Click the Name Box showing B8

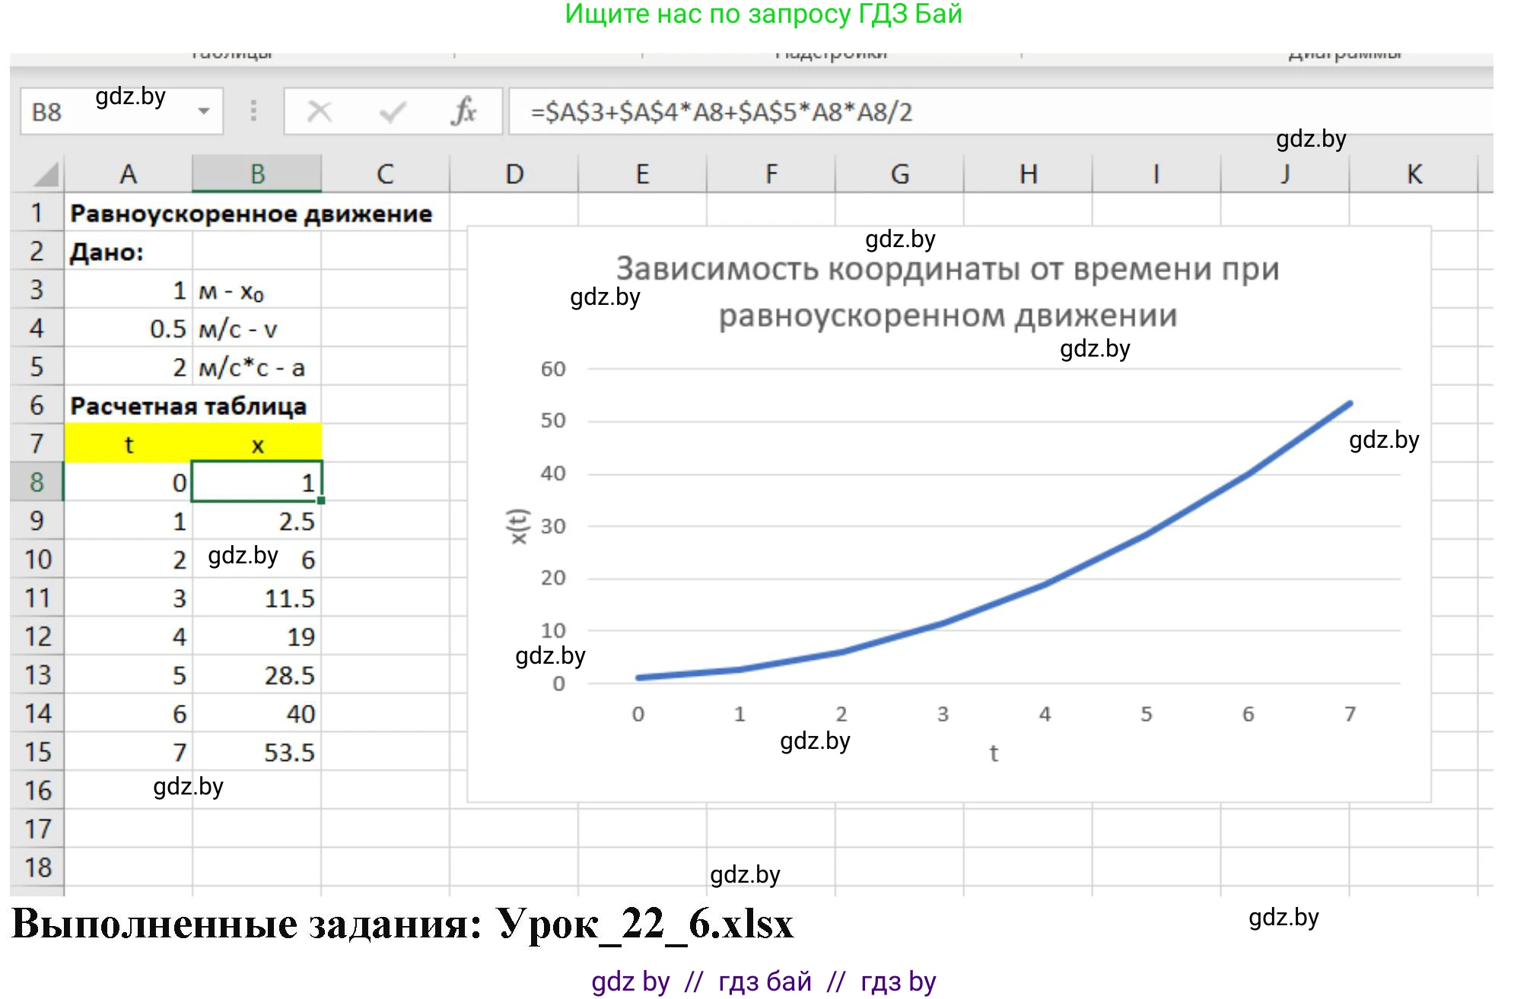pyautogui.click(x=122, y=112)
